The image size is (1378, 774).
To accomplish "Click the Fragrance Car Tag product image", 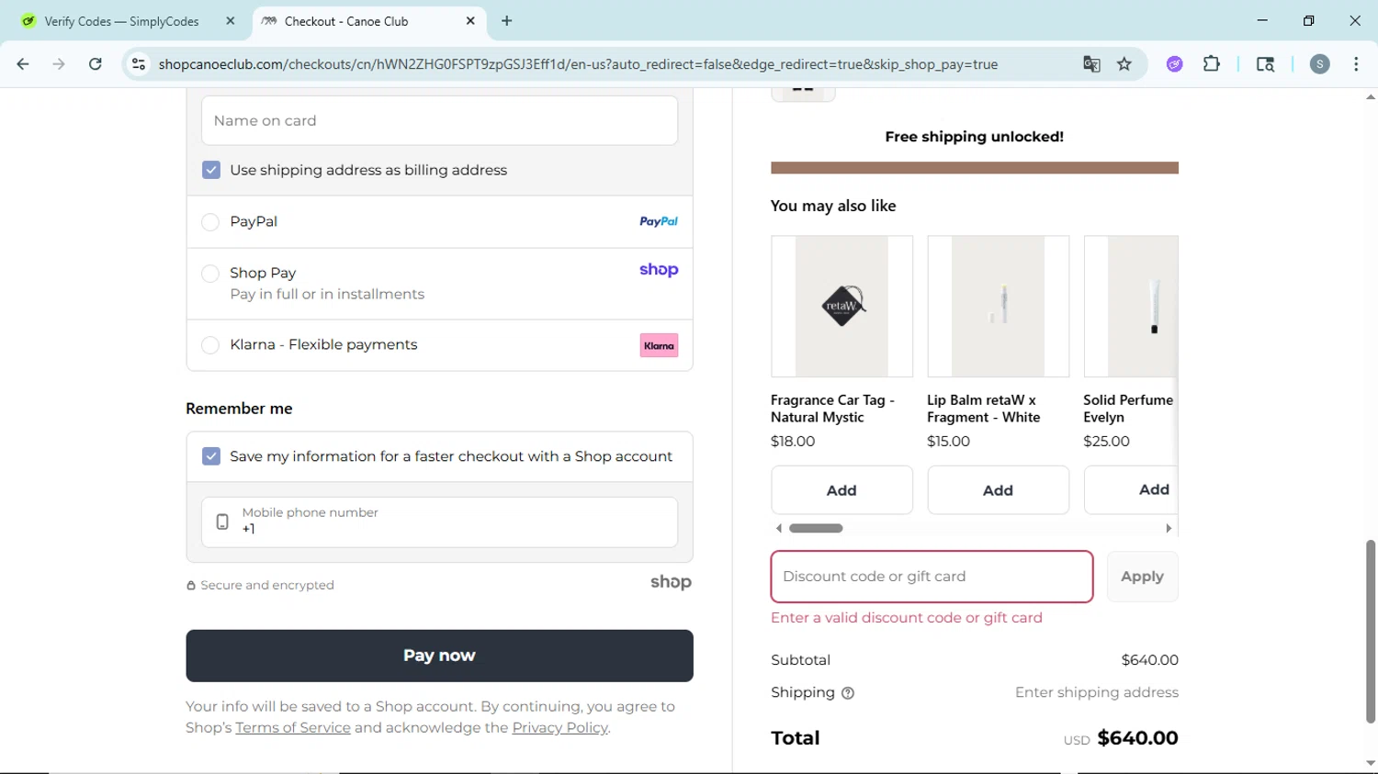I will (841, 307).
